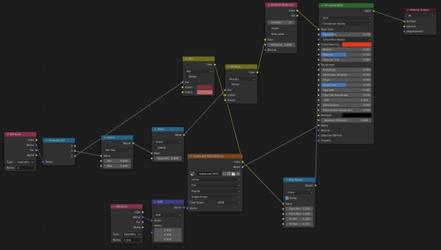Open the Christensen-Burley subsurface method dropdown
Image resolution: width=441 pixels, height=250 pixels.
click(x=346, y=23)
